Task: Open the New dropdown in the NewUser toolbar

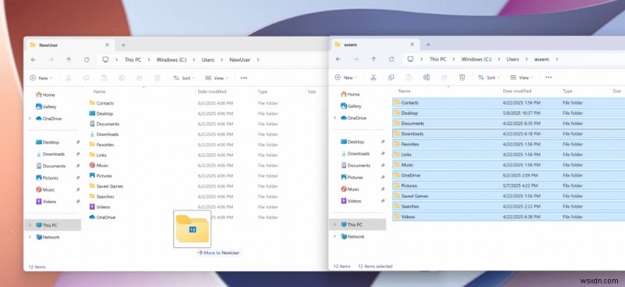Action: pyautogui.click(x=41, y=78)
